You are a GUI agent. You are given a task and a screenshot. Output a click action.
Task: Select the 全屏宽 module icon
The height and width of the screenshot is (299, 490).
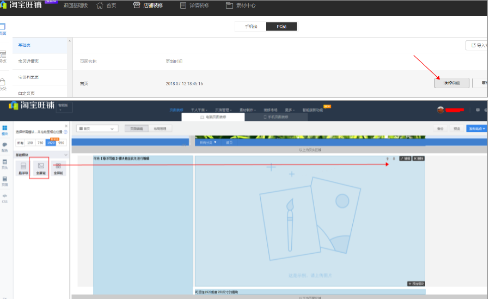41,168
